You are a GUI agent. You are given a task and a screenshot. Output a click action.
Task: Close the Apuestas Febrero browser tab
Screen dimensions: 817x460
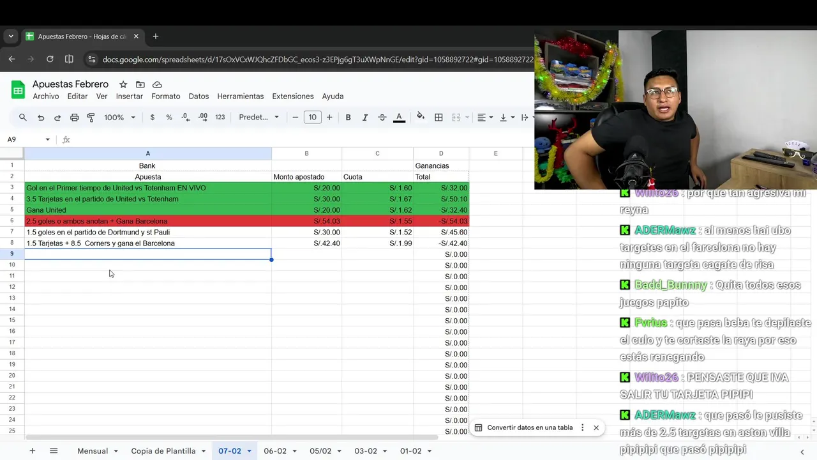(136, 36)
